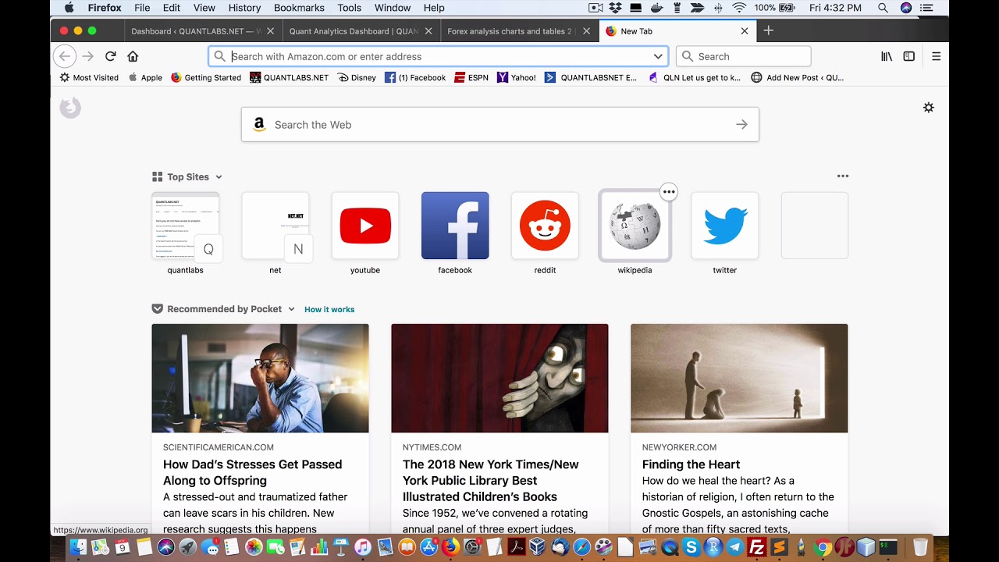
Task: Go back using the Firefox back arrow
Action: tap(65, 56)
